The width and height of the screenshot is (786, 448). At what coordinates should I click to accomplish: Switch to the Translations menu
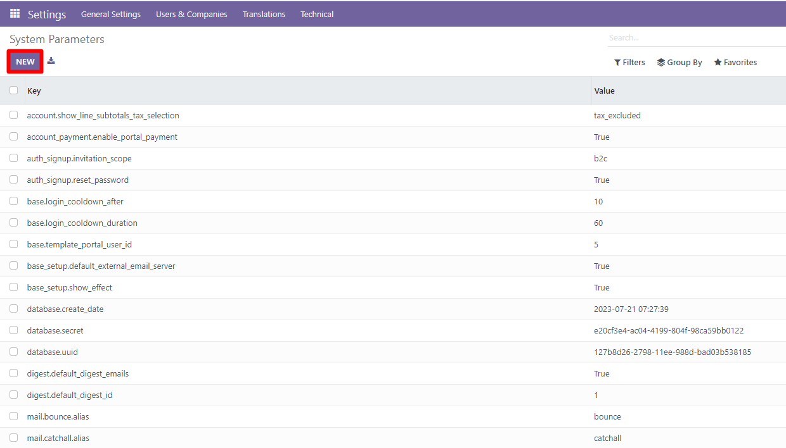pyautogui.click(x=264, y=13)
